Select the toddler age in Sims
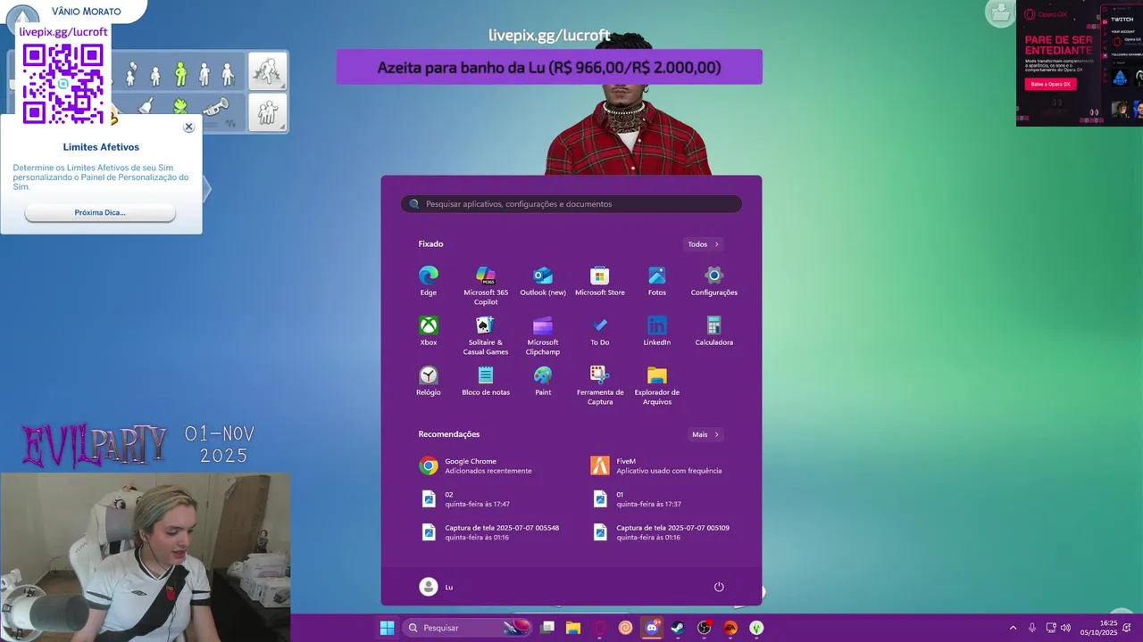The image size is (1143, 642). click(131, 73)
